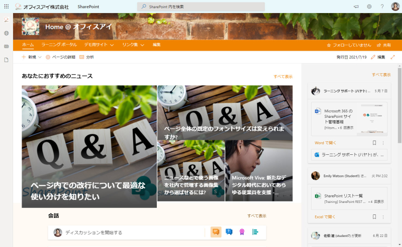Click the SharePoint 内を検索 search box
Image resolution: width=402 pixels, height=247 pixels.
pos(201,7)
